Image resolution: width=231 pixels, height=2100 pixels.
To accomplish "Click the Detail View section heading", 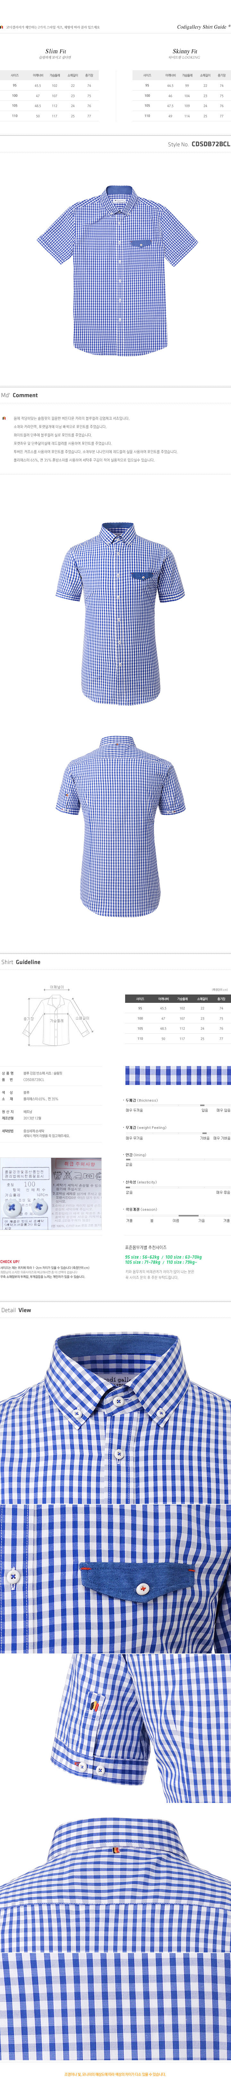I will point(16,1310).
